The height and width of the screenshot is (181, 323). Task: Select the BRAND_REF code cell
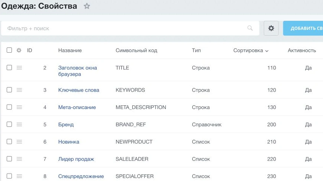tap(131, 125)
